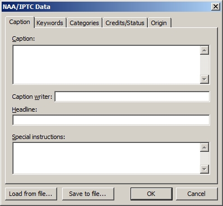This screenshot has height=206, width=223.
Task: Click Caption scrollbar down arrow
Action: (x=205, y=79)
